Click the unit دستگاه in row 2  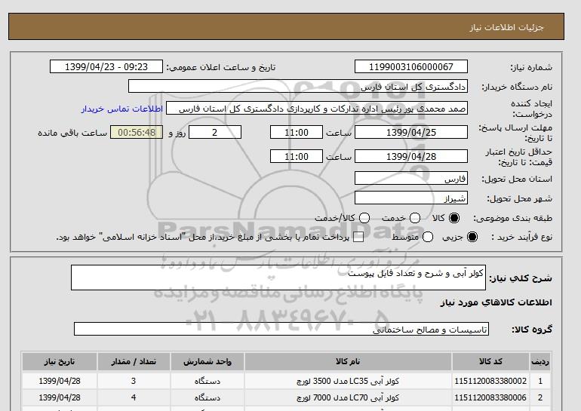click(207, 397)
